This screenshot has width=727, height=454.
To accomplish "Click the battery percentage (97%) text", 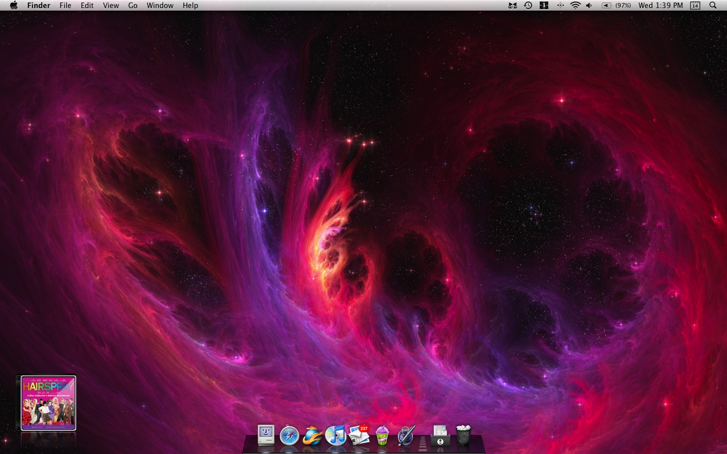I will click(623, 6).
